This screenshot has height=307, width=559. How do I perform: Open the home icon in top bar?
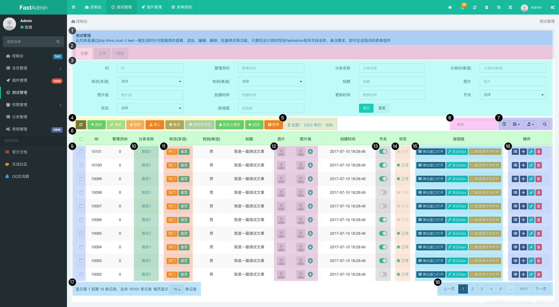(450, 8)
